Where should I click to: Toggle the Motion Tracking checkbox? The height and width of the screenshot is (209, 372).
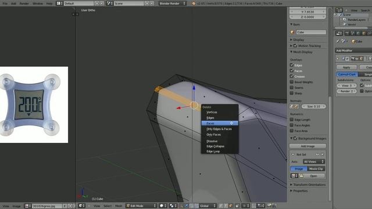coord(295,45)
